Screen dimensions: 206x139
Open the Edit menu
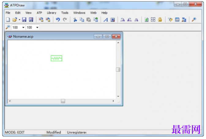tap(18, 13)
